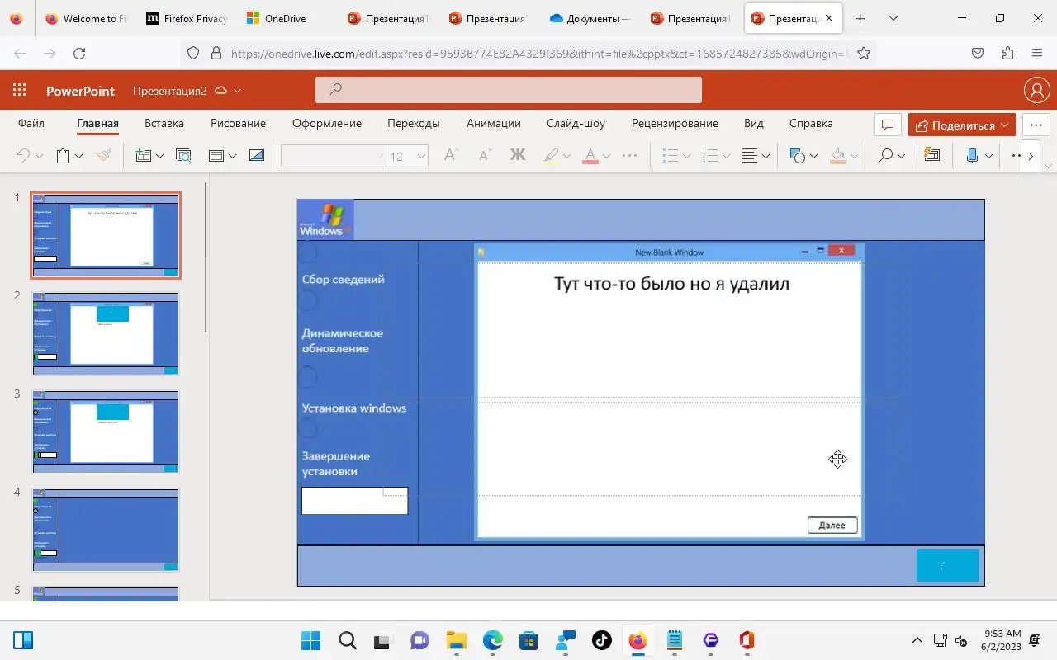The height and width of the screenshot is (660, 1057).
Task: Select slide 2 thumbnail
Action: pos(106,333)
